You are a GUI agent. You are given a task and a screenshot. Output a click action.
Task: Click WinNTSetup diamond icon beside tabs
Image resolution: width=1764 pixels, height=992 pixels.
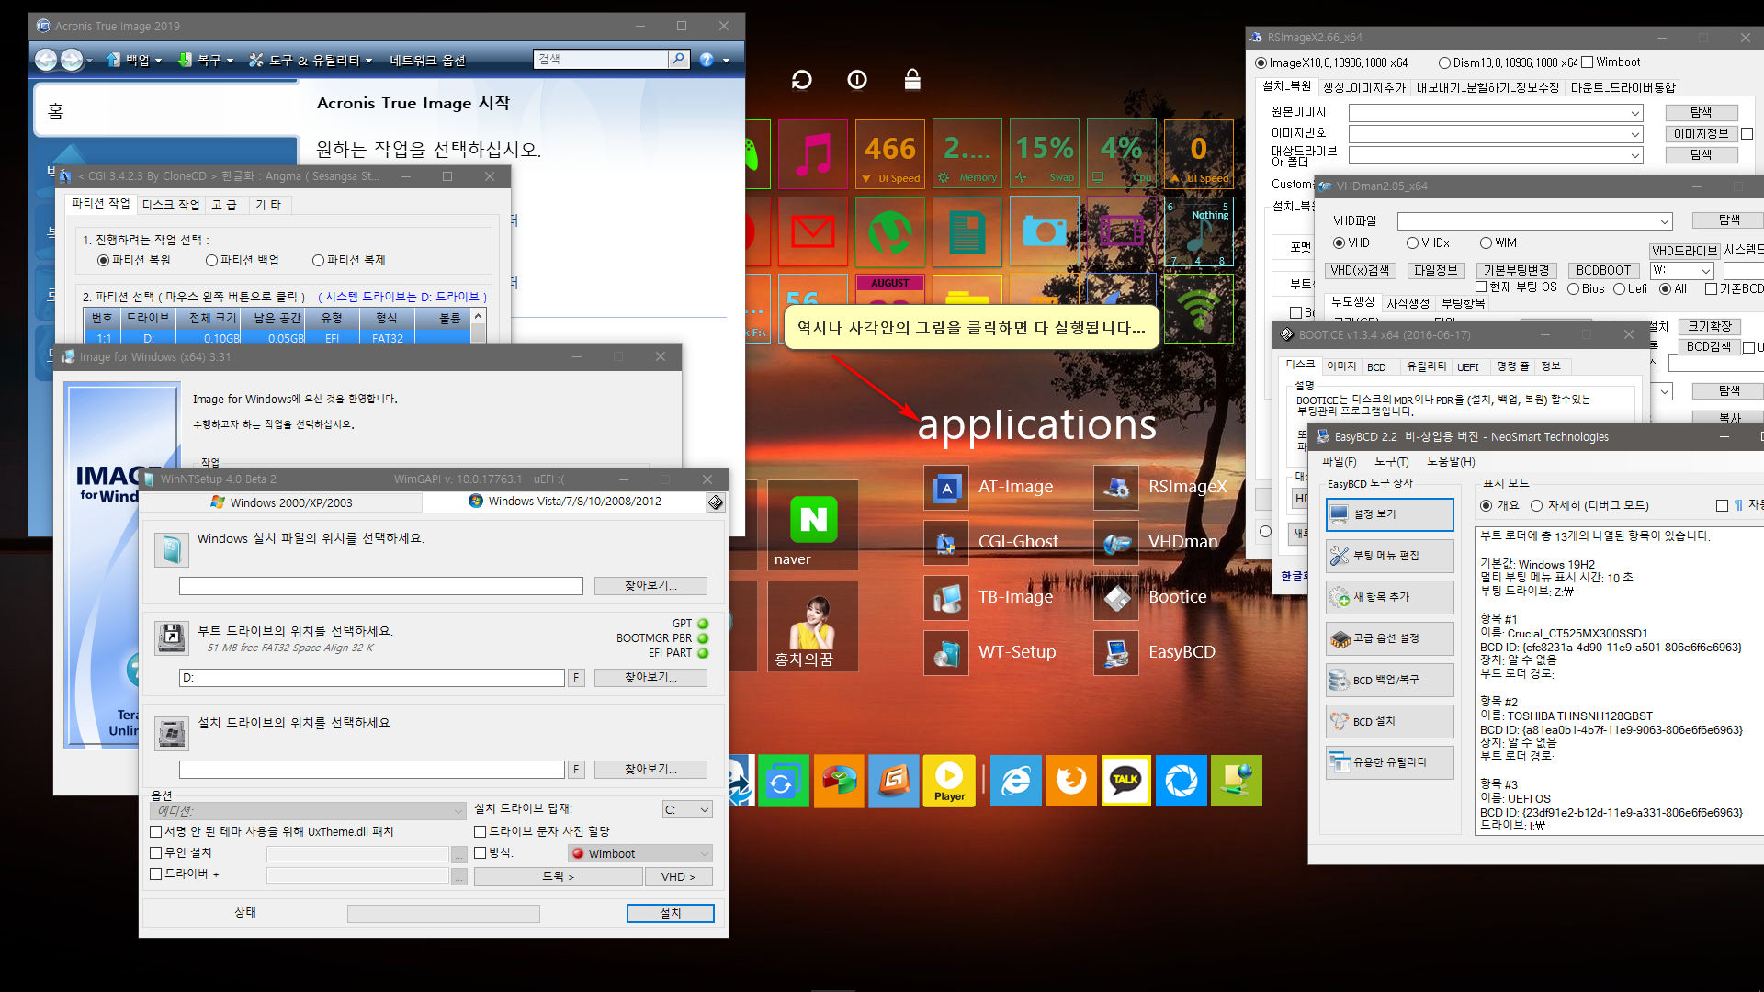pos(716,502)
